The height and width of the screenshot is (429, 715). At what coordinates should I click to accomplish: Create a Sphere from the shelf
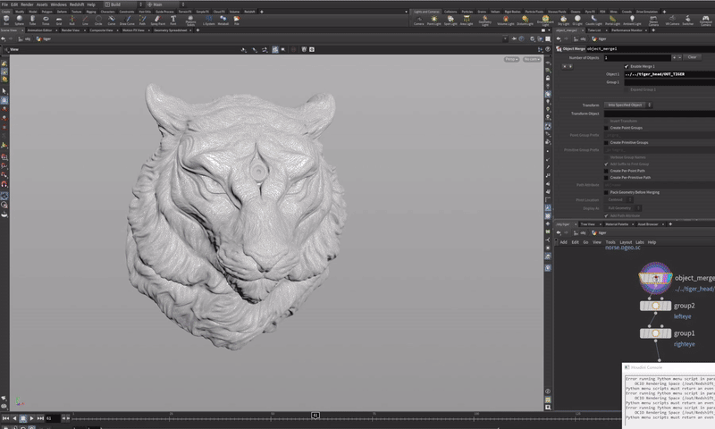pyautogui.click(x=19, y=20)
